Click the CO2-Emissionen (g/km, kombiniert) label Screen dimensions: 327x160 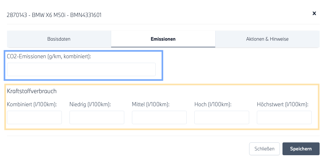point(49,56)
